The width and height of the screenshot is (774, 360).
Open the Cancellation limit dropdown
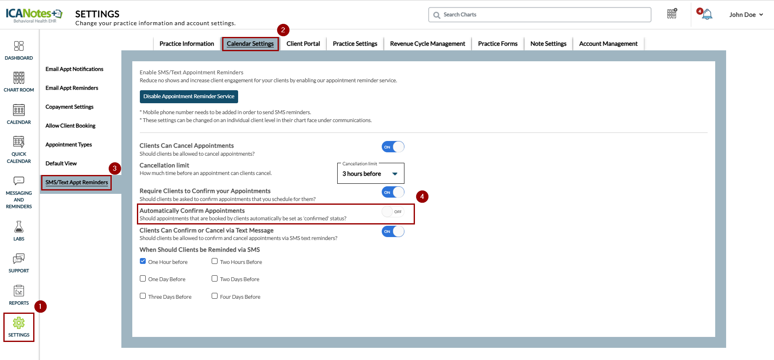click(x=370, y=174)
